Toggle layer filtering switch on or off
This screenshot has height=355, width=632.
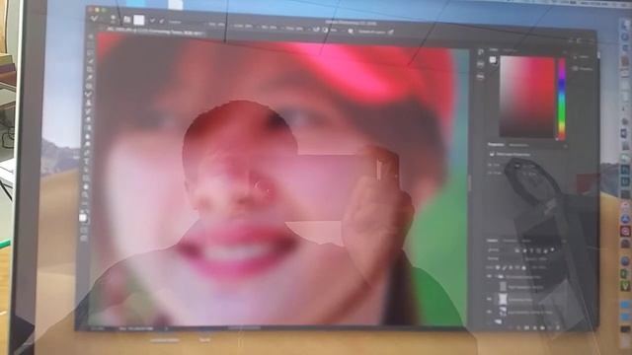tap(553, 249)
